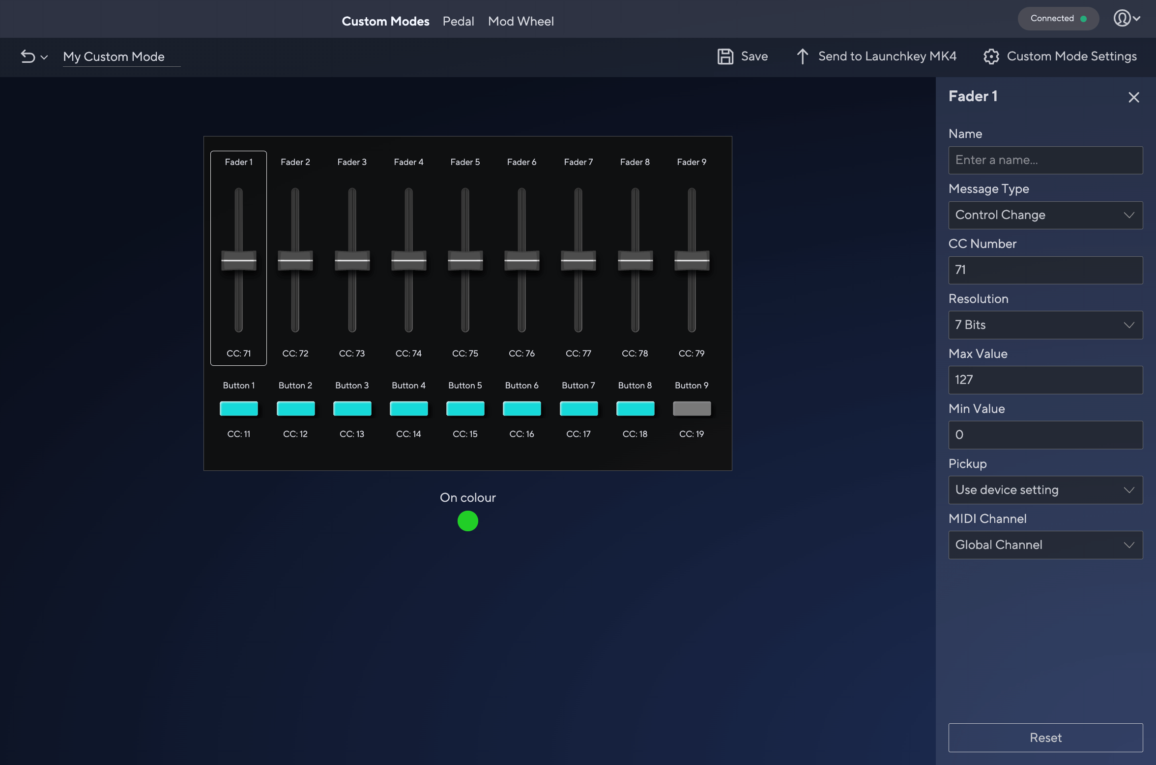
Task: Click the CC: 79 label
Action: tap(692, 354)
